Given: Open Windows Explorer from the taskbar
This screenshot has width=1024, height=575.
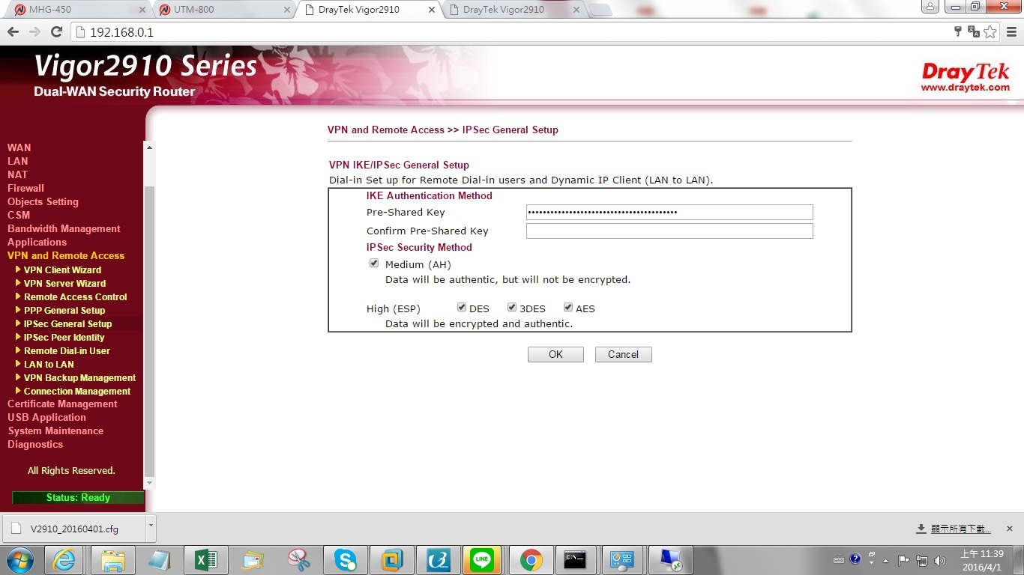Looking at the screenshot, I should 113,560.
